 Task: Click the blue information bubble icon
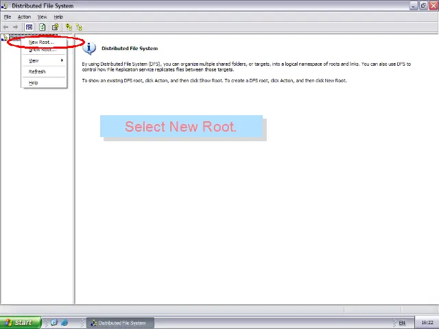coord(89,49)
